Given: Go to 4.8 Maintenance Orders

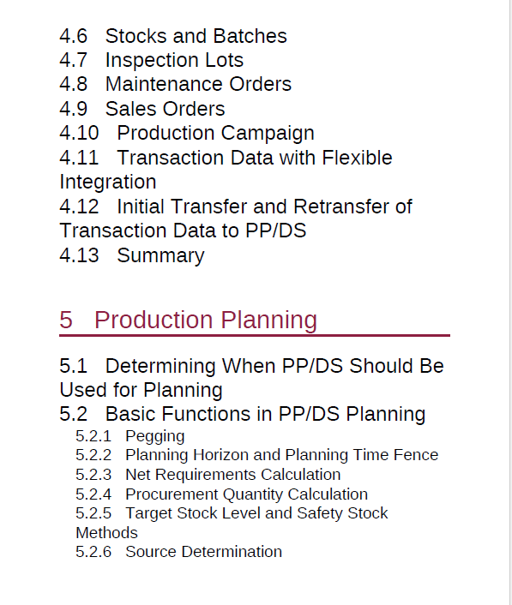Looking at the screenshot, I should [175, 84].
